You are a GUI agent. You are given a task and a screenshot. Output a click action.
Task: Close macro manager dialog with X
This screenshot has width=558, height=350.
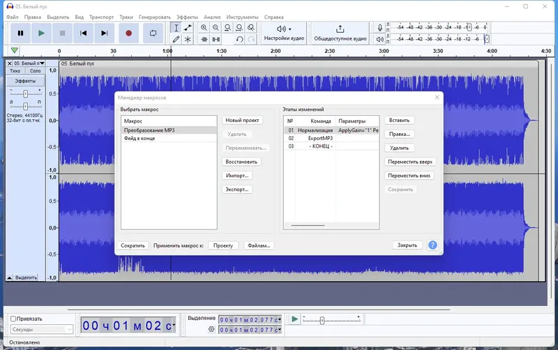[437, 98]
